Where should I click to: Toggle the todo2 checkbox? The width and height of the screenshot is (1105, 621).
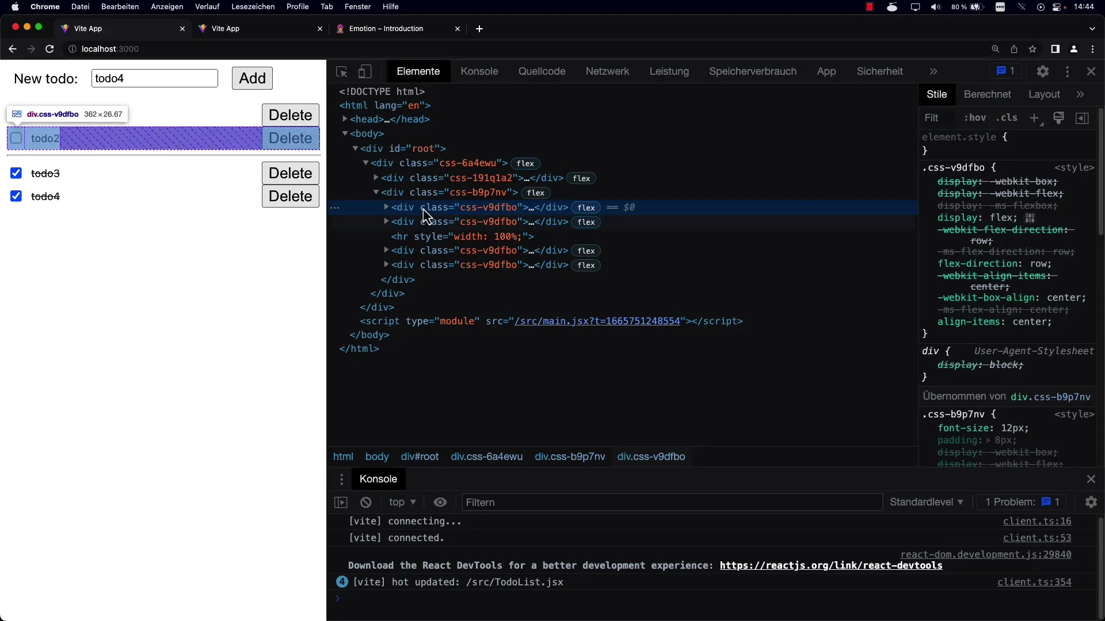[16, 138]
